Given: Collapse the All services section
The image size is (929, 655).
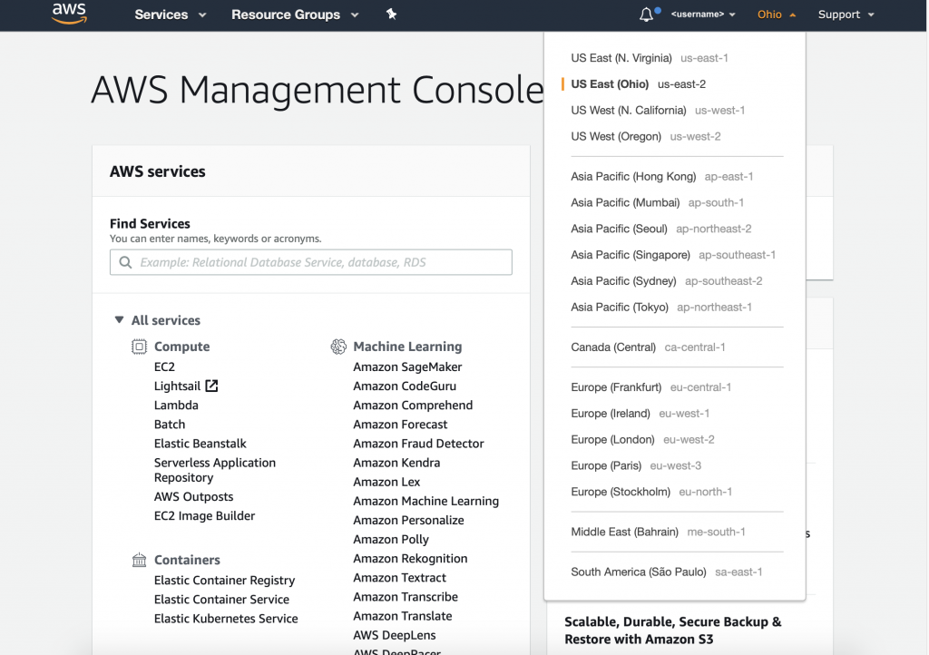Looking at the screenshot, I should (119, 320).
